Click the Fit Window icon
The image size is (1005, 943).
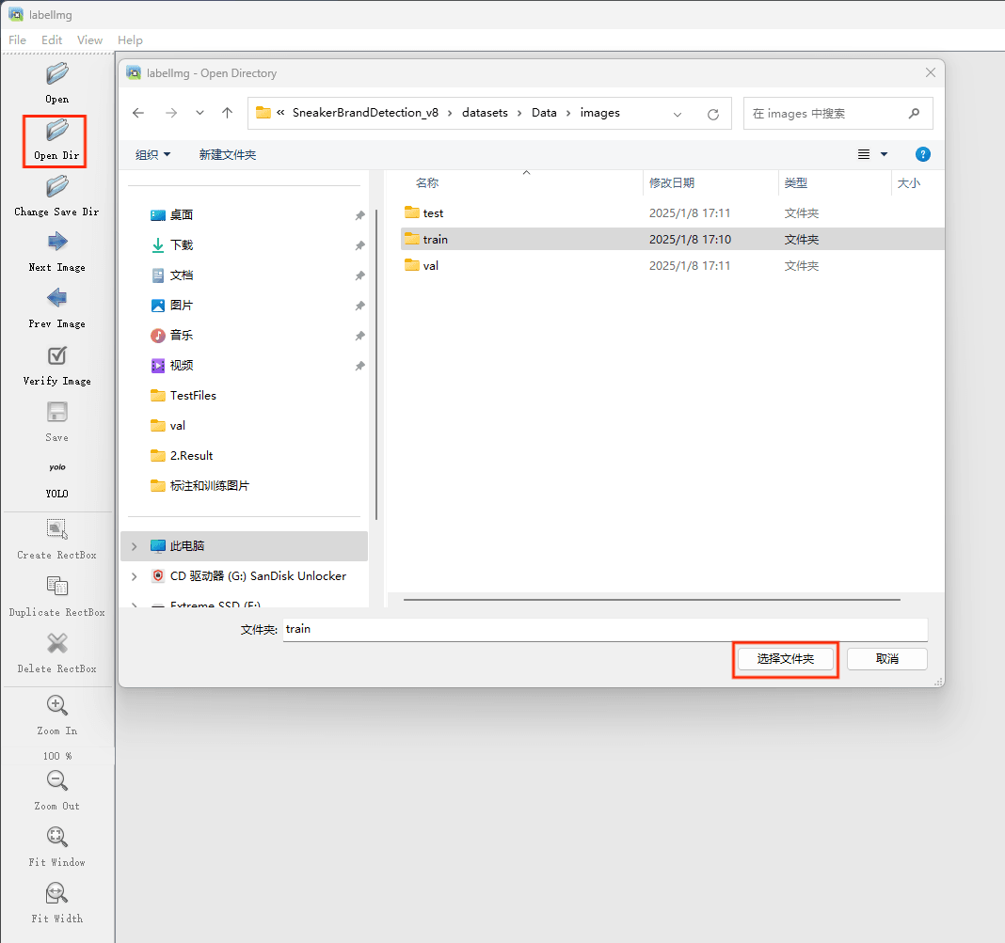pyautogui.click(x=56, y=837)
